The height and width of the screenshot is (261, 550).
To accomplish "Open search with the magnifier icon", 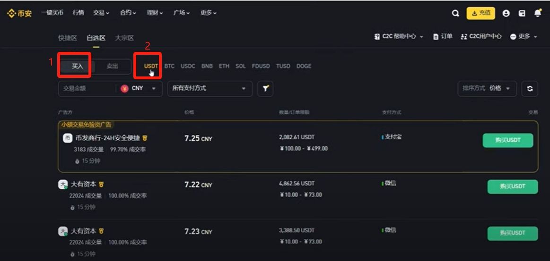I will point(455,14).
